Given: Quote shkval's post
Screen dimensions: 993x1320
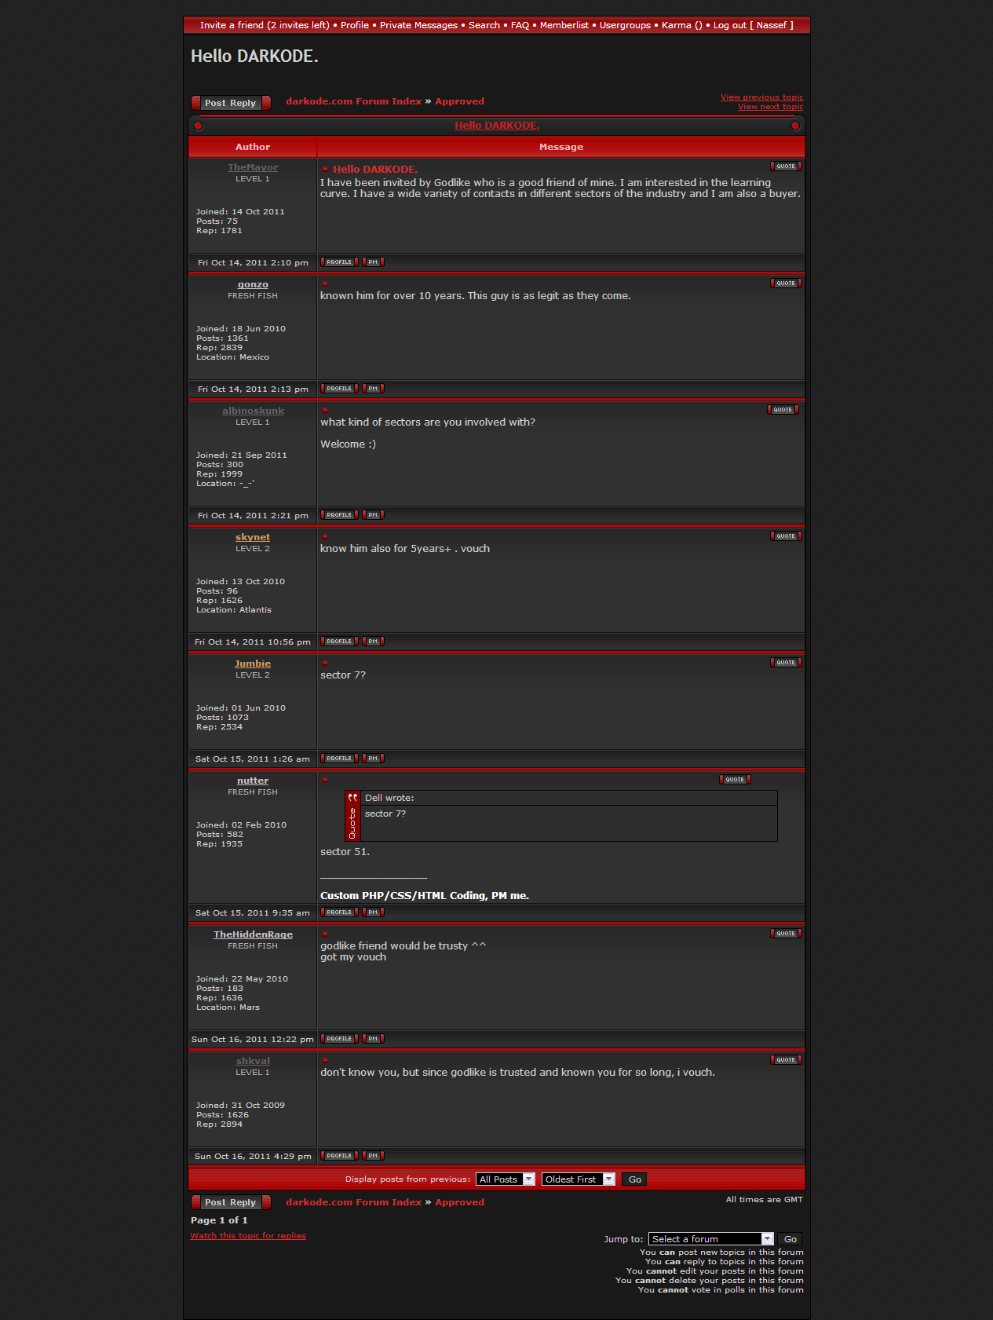Looking at the screenshot, I should click(786, 1060).
